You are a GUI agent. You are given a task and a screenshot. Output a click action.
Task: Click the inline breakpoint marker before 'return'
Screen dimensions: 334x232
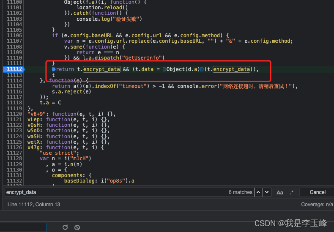click(54, 69)
